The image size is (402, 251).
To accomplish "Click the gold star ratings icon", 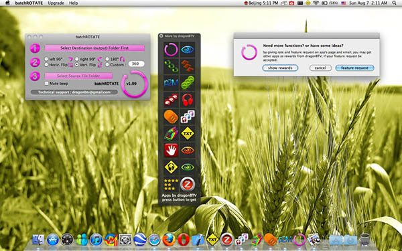I will coord(171,184).
